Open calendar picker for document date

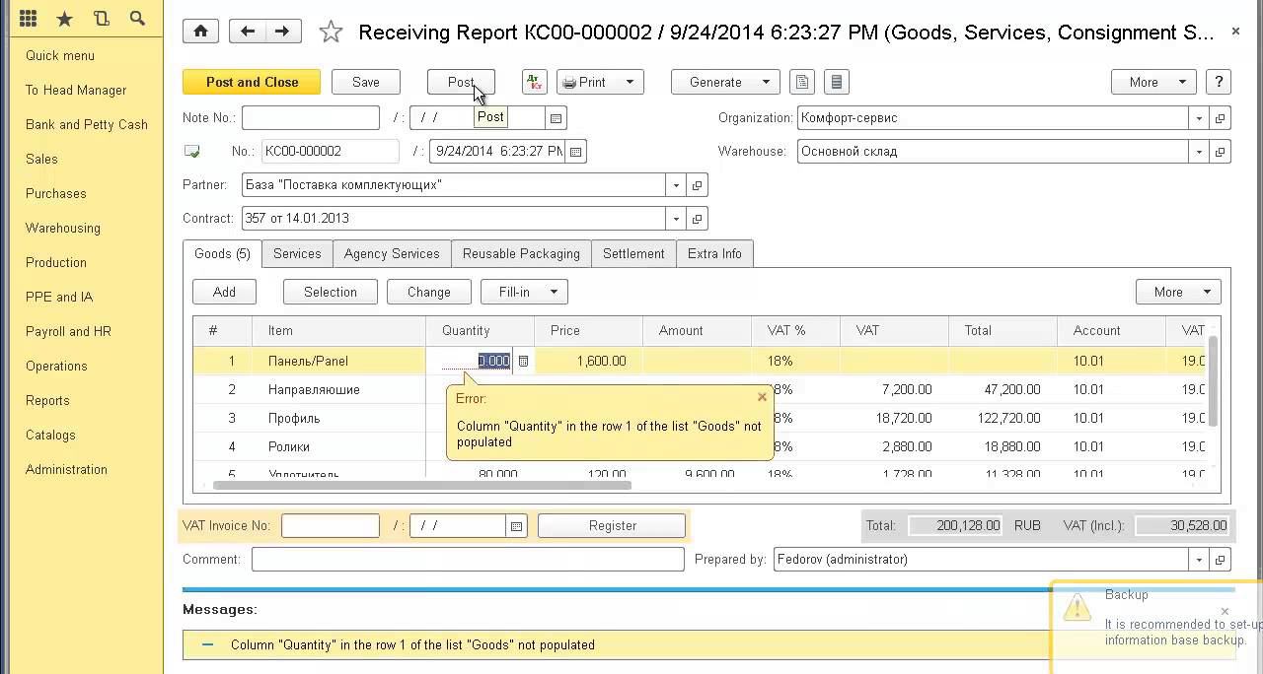click(x=576, y=152)
